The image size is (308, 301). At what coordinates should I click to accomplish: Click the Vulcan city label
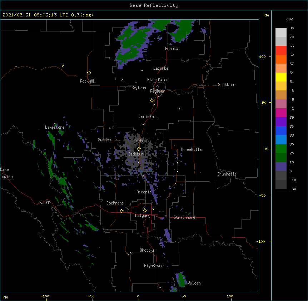click(x=194, y=283)
